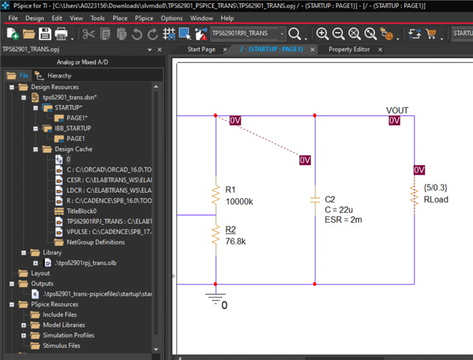Screen dimensions: 473x360
Task: Select PAGE1 under IBB_STARTUP
Action: tap(77, 139)
